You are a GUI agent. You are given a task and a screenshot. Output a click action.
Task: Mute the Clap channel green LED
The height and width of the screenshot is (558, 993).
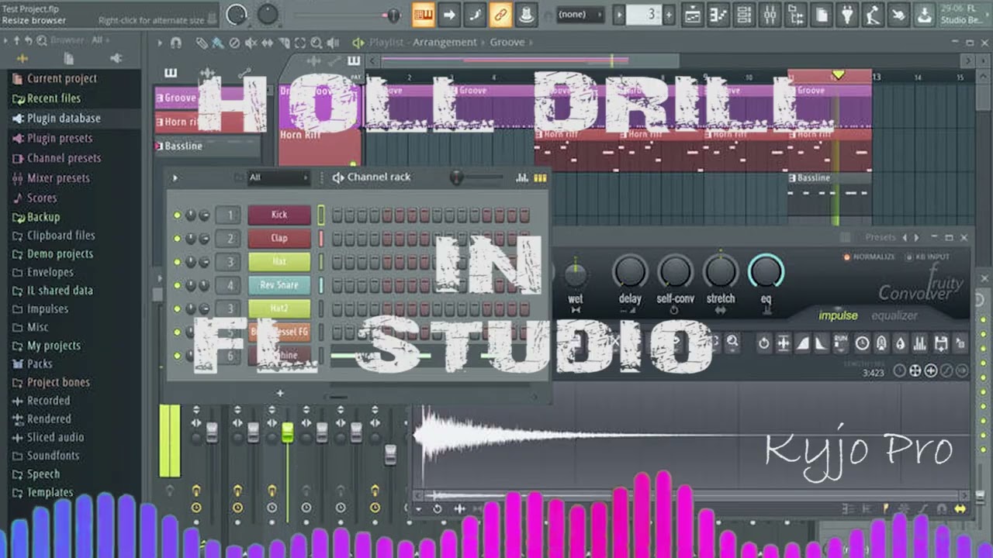178,239
